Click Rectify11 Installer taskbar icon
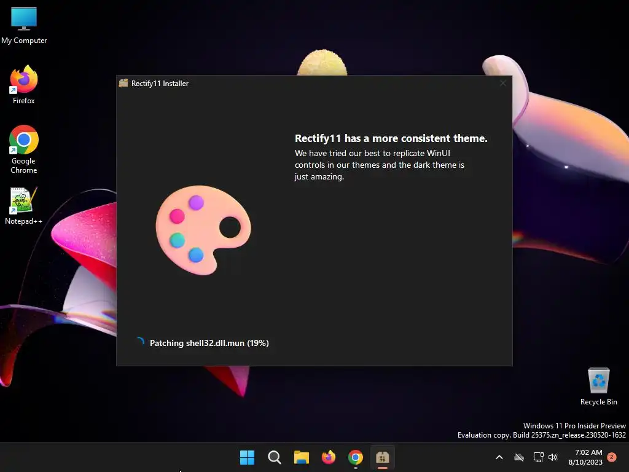The width and height of the screenshot is (629, 472). click(x=382, y=457)
